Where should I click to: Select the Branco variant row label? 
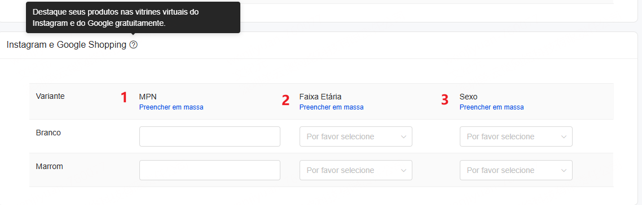point(49,133)
